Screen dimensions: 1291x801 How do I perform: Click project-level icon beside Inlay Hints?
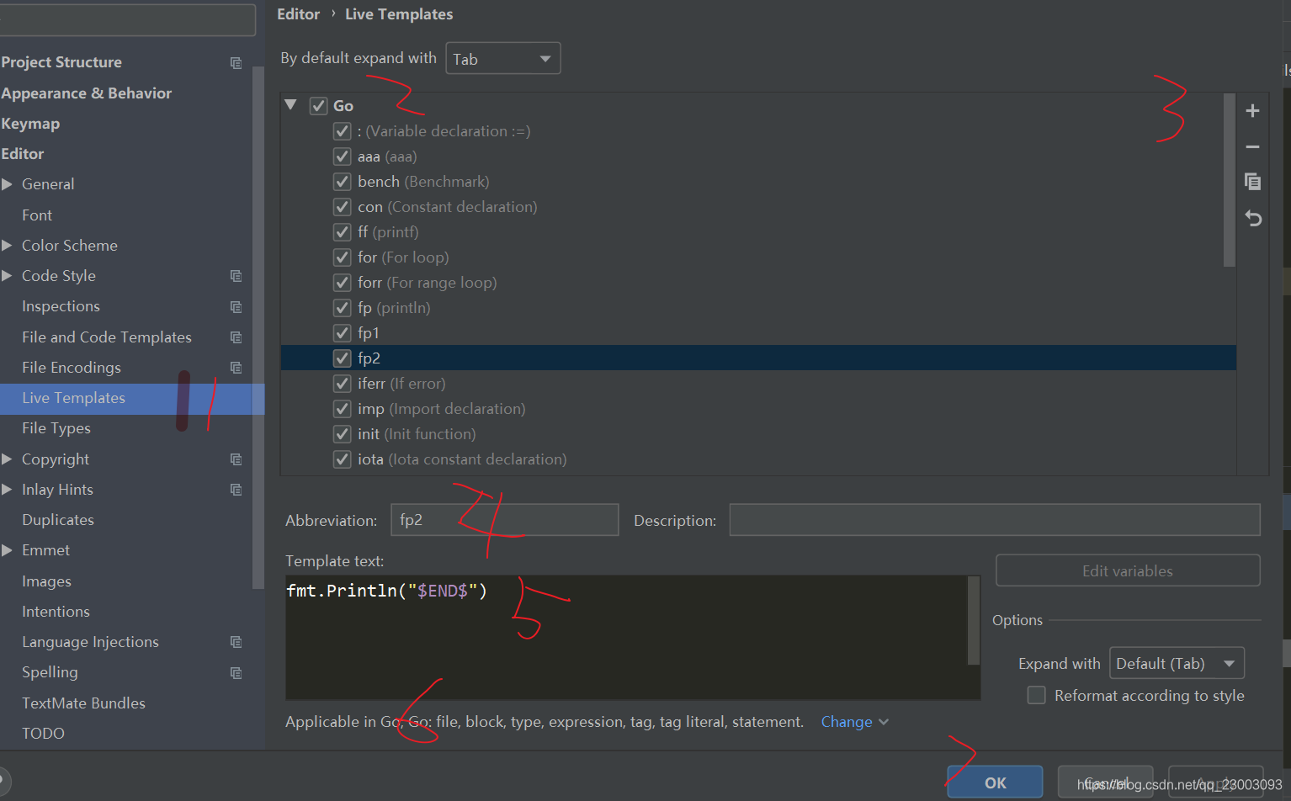[236, 490]
